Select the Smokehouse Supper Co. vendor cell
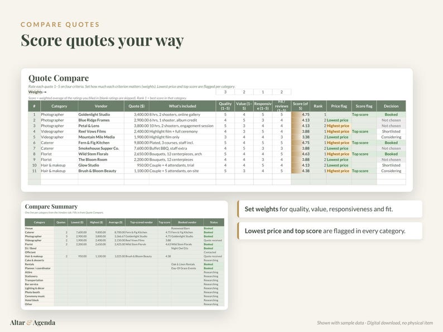 [101, 148]
